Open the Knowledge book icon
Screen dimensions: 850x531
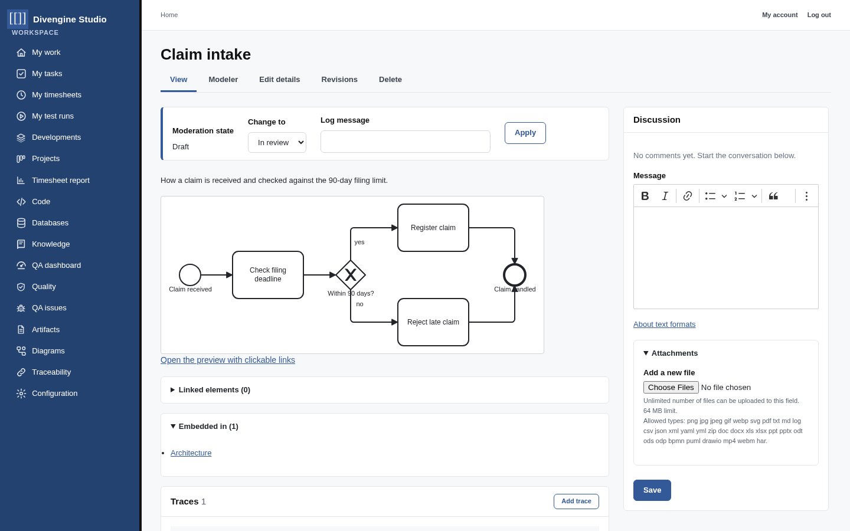click(21, 244)
